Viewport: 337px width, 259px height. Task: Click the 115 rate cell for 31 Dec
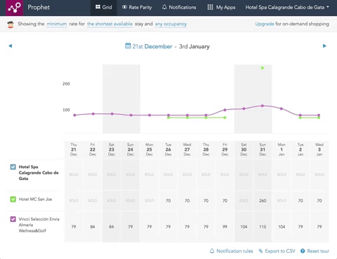pyautogui.click(x=263, y=227)
